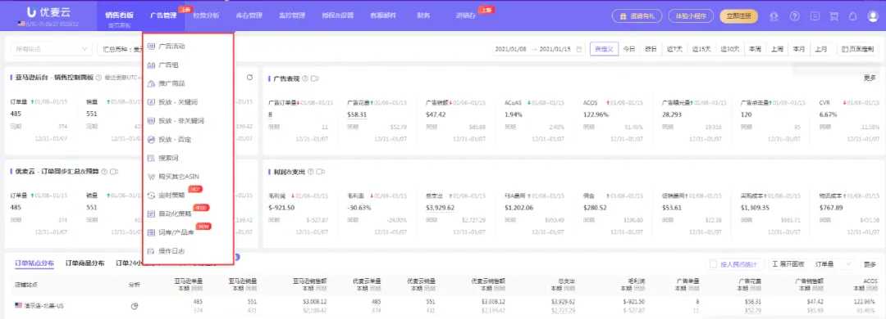The image size is (886, 319).
Task: Click the 广告管理 top navigation tab
Action: tap(164, 16)
